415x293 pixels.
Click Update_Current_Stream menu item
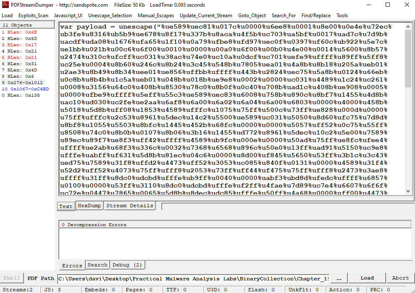[x=206, y=16]
